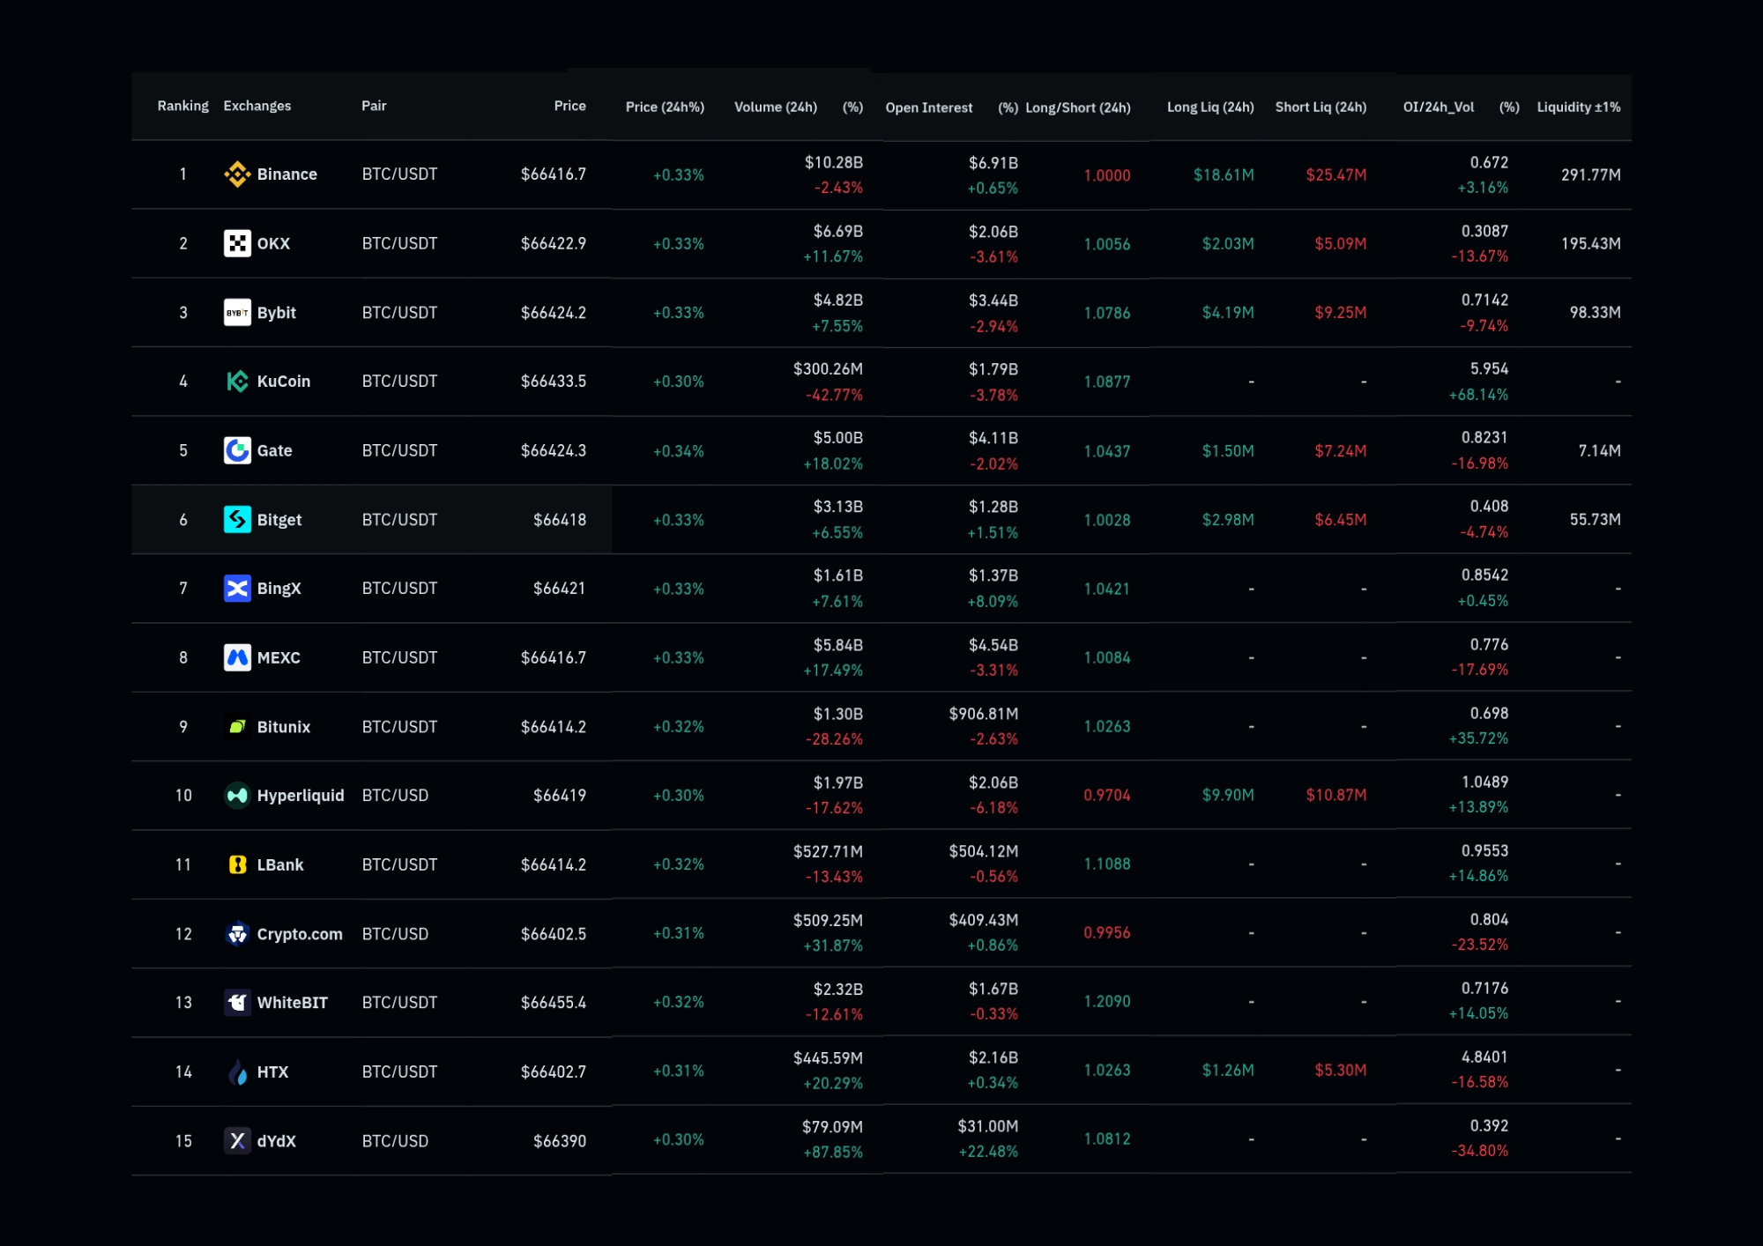The width and height of the screenshot is (1763, 1246).
Task: Sort by OI/24h_Vol column header
Action: point(1439,107)
